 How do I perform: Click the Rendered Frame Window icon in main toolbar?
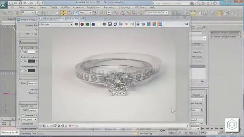226,13
